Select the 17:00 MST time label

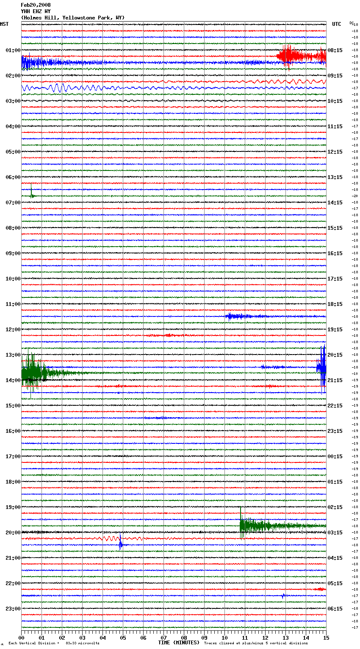13,456
